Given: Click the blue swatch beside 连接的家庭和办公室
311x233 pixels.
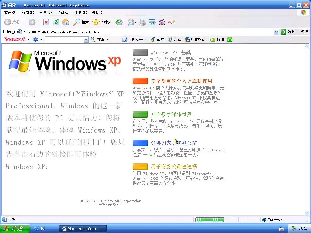Looking at the screenshot, I should (140, 143).
